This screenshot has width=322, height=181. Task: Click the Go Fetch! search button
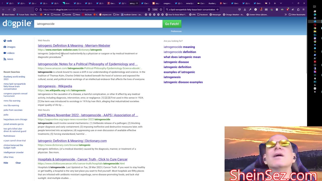(172, 24)
